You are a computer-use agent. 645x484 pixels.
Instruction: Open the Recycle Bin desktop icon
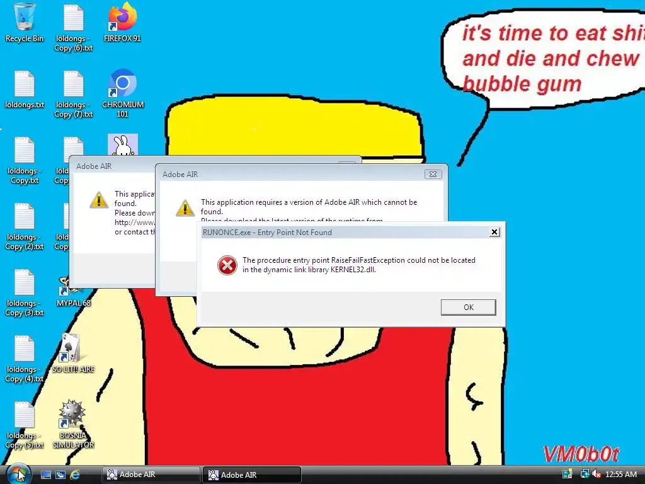pos(25,23)
